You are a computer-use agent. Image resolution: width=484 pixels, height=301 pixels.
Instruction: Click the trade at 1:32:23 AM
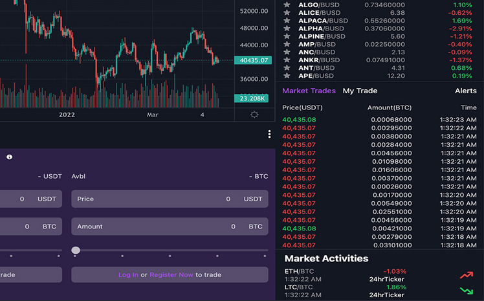pyautogui.click(x=379, y=120)
